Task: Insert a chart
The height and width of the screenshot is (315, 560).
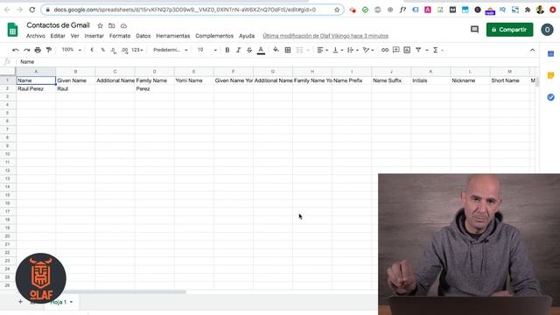Action: pyautogui.click(x=407, y=50)
